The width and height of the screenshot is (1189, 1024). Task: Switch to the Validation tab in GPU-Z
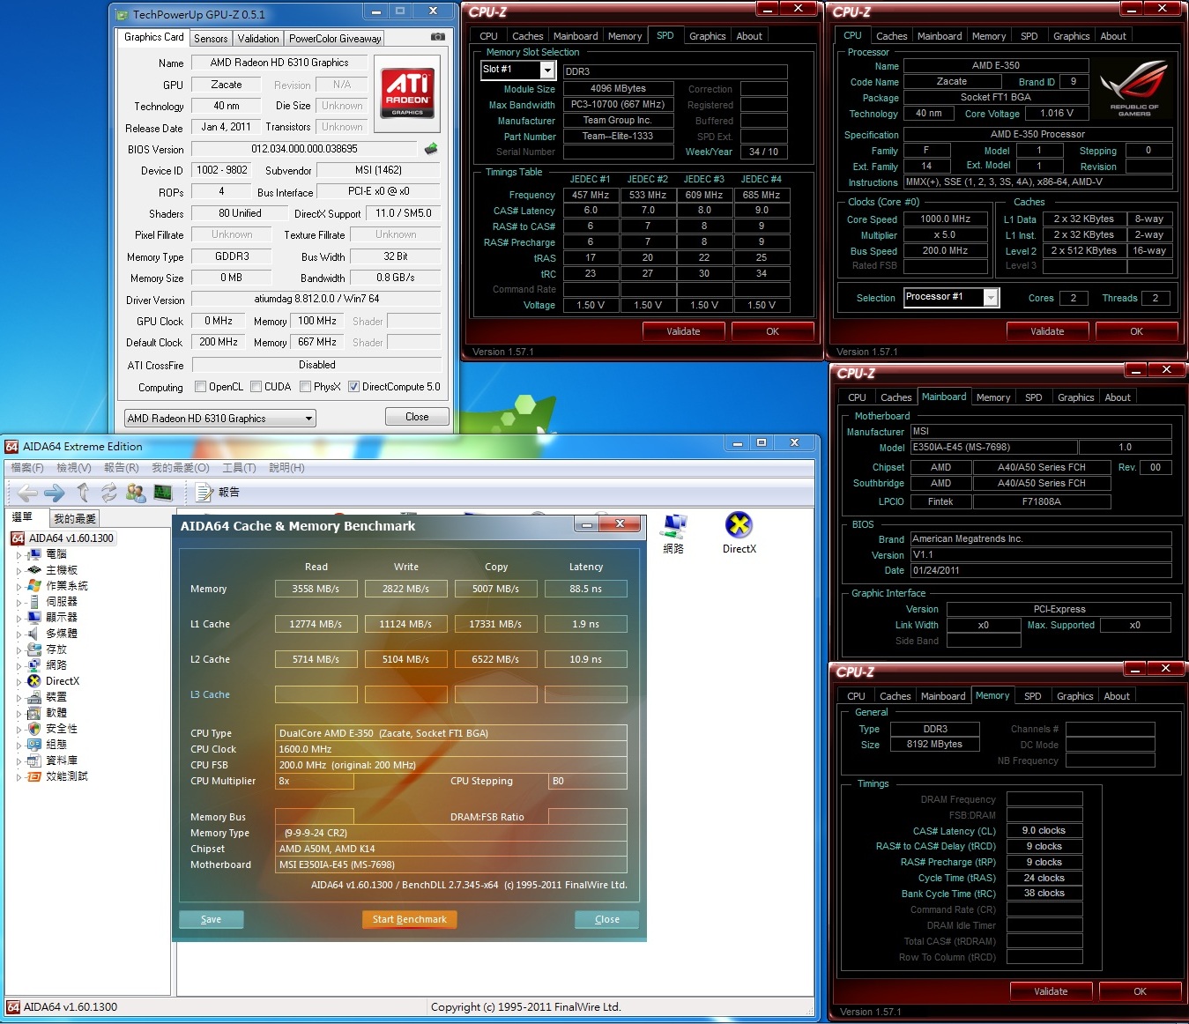pyautogui.click(x=258, y=39)
